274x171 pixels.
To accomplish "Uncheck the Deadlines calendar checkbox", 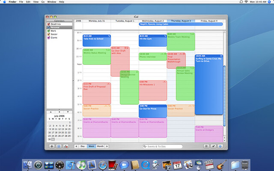I will point(48,24).
